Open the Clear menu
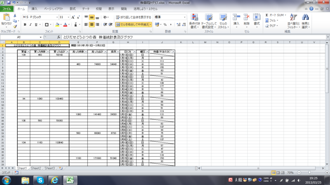Viewport: 330px width, 185px height. click(x=272, y=25)
